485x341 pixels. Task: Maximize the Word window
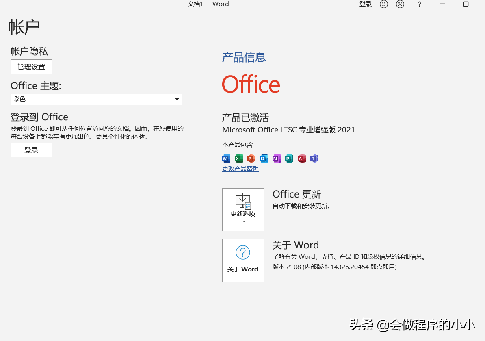tap(466, 4)
